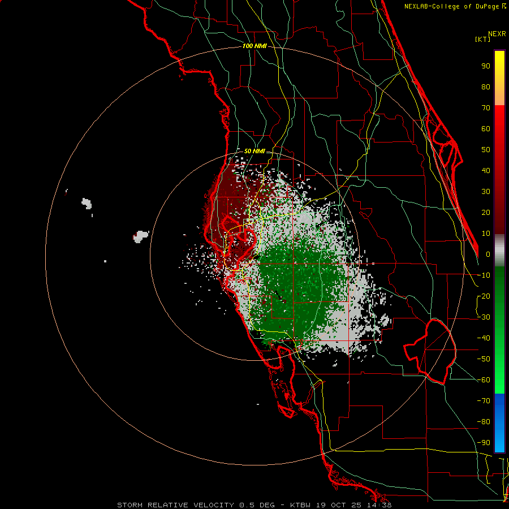This screenshot has height=509, width=509.
Task: Select the -20 value on velocity scale
Action: click(x=484, y=296)
